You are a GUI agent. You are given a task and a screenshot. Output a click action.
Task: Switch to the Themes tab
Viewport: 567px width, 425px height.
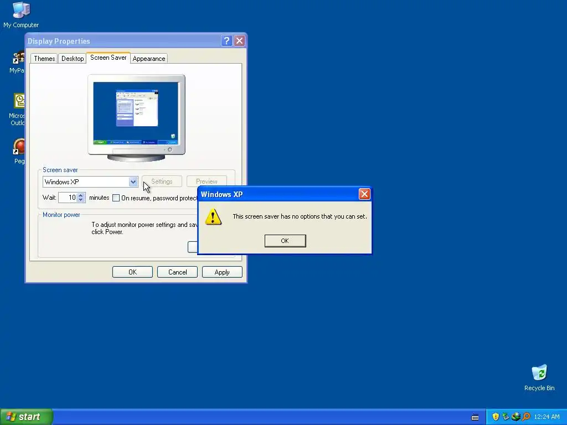(44, 59)
